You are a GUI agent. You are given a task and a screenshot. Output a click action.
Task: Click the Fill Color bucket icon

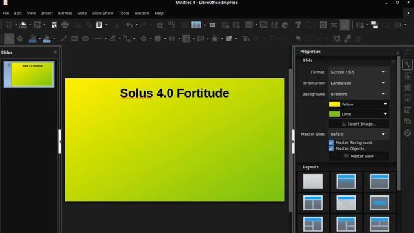click(x=47, y=39)
